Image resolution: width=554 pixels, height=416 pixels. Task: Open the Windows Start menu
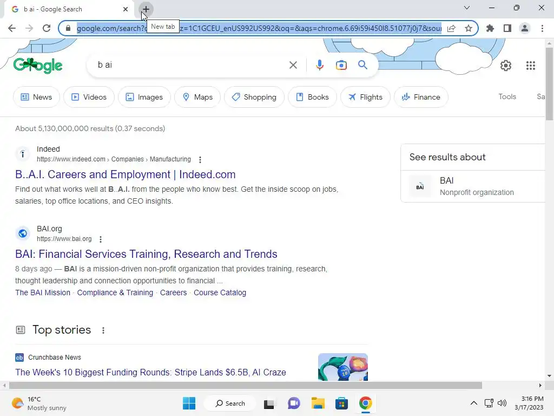coord(189,403)
